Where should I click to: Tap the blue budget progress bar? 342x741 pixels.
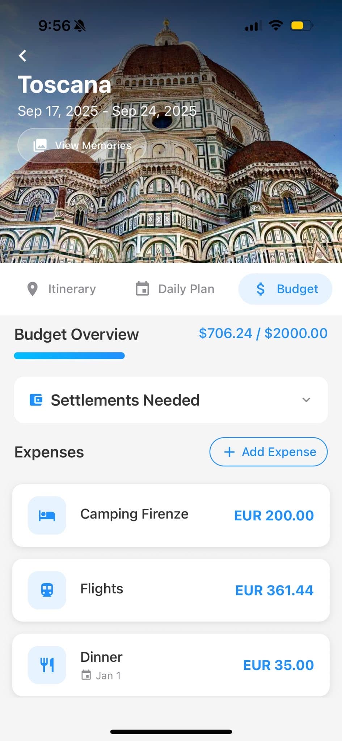point(69,356)
